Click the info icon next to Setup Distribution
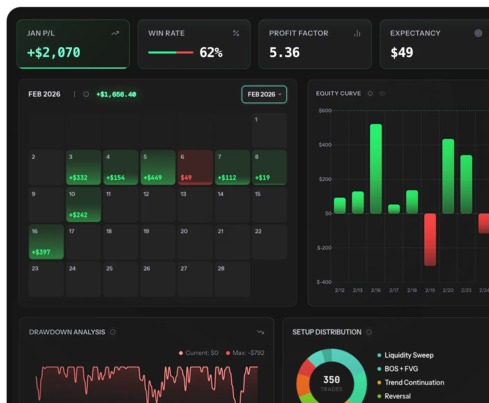The width and height of the screenshot is (489, 403). (369, 332)
